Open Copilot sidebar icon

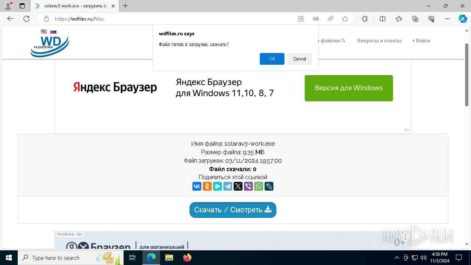pos(463,19)
